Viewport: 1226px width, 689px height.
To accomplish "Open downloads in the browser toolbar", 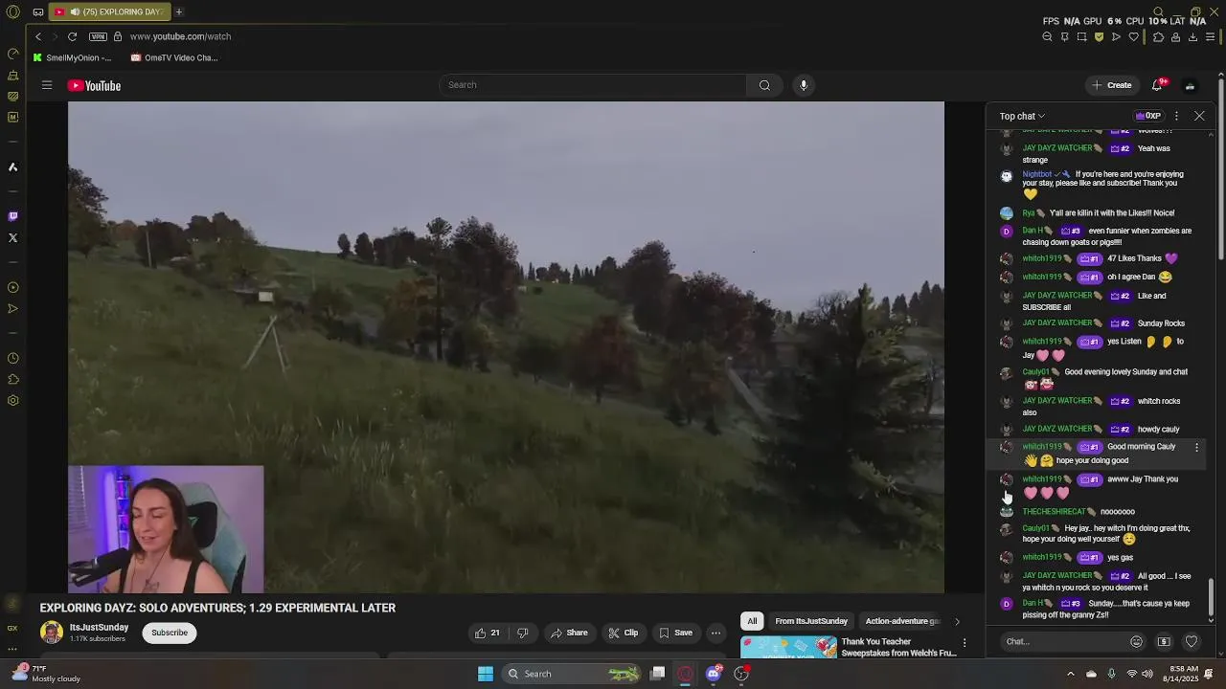I will click(x=1192, y=37).
